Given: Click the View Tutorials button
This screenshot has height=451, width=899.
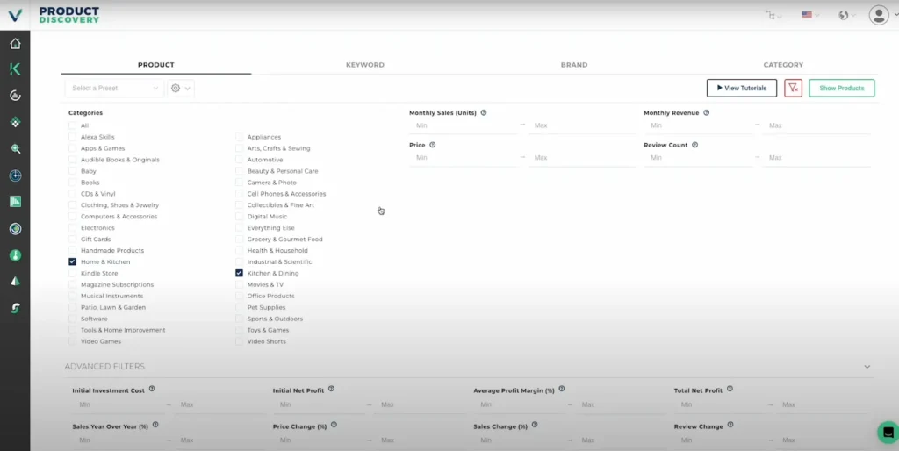Looking at the screenshot, I should tap(742, 89).
